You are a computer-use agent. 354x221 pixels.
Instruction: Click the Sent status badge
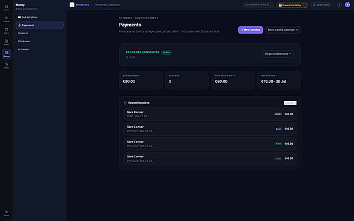(278, 129)
